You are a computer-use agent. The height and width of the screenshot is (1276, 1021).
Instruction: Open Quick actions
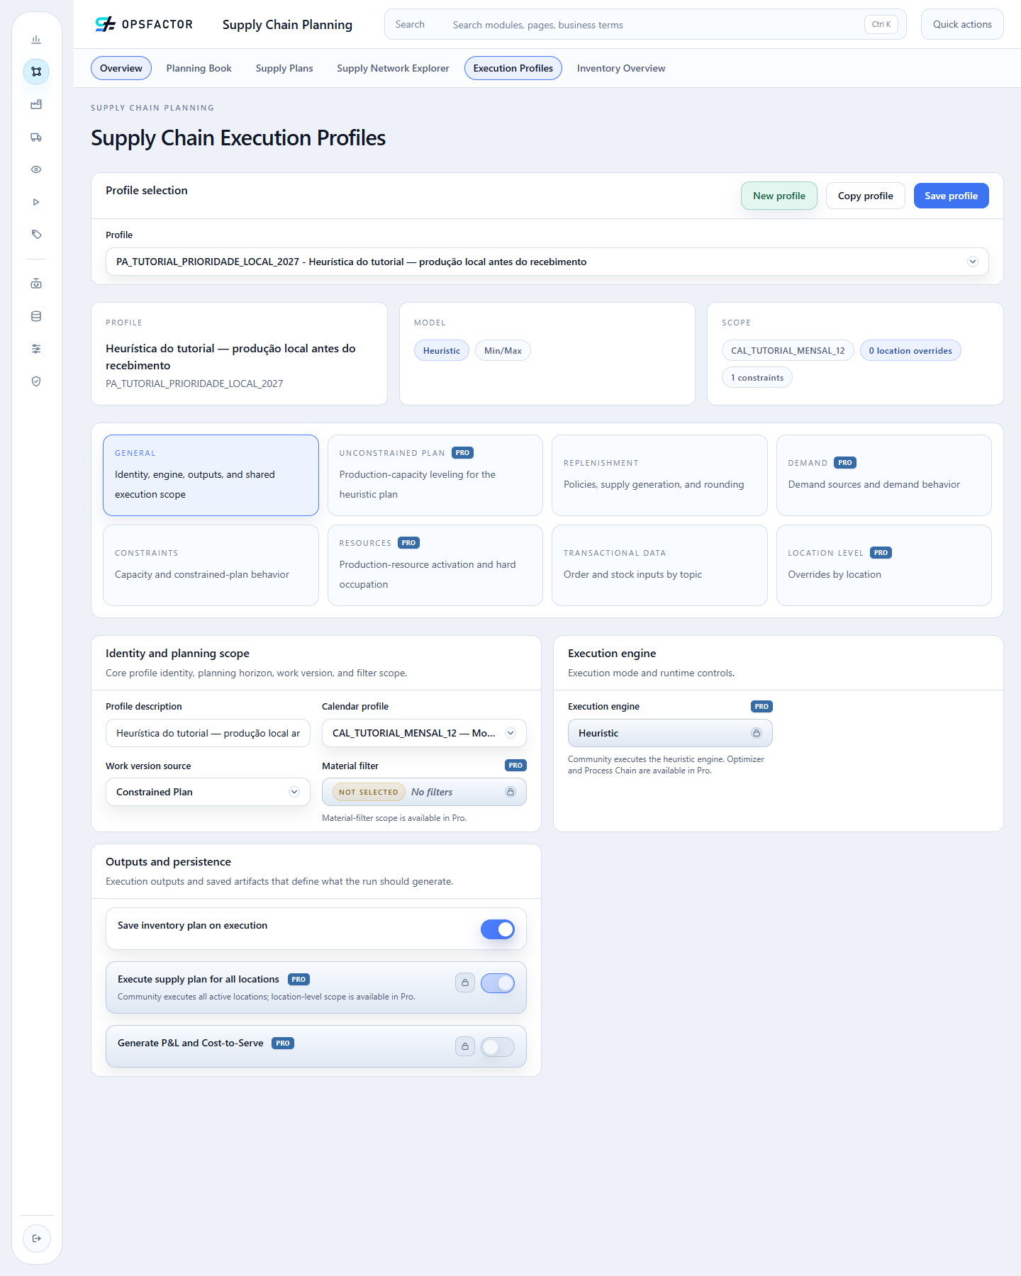coord(962,24)
